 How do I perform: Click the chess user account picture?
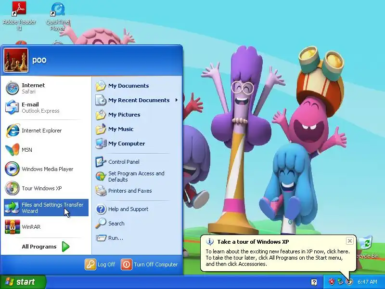pos(16,60)
